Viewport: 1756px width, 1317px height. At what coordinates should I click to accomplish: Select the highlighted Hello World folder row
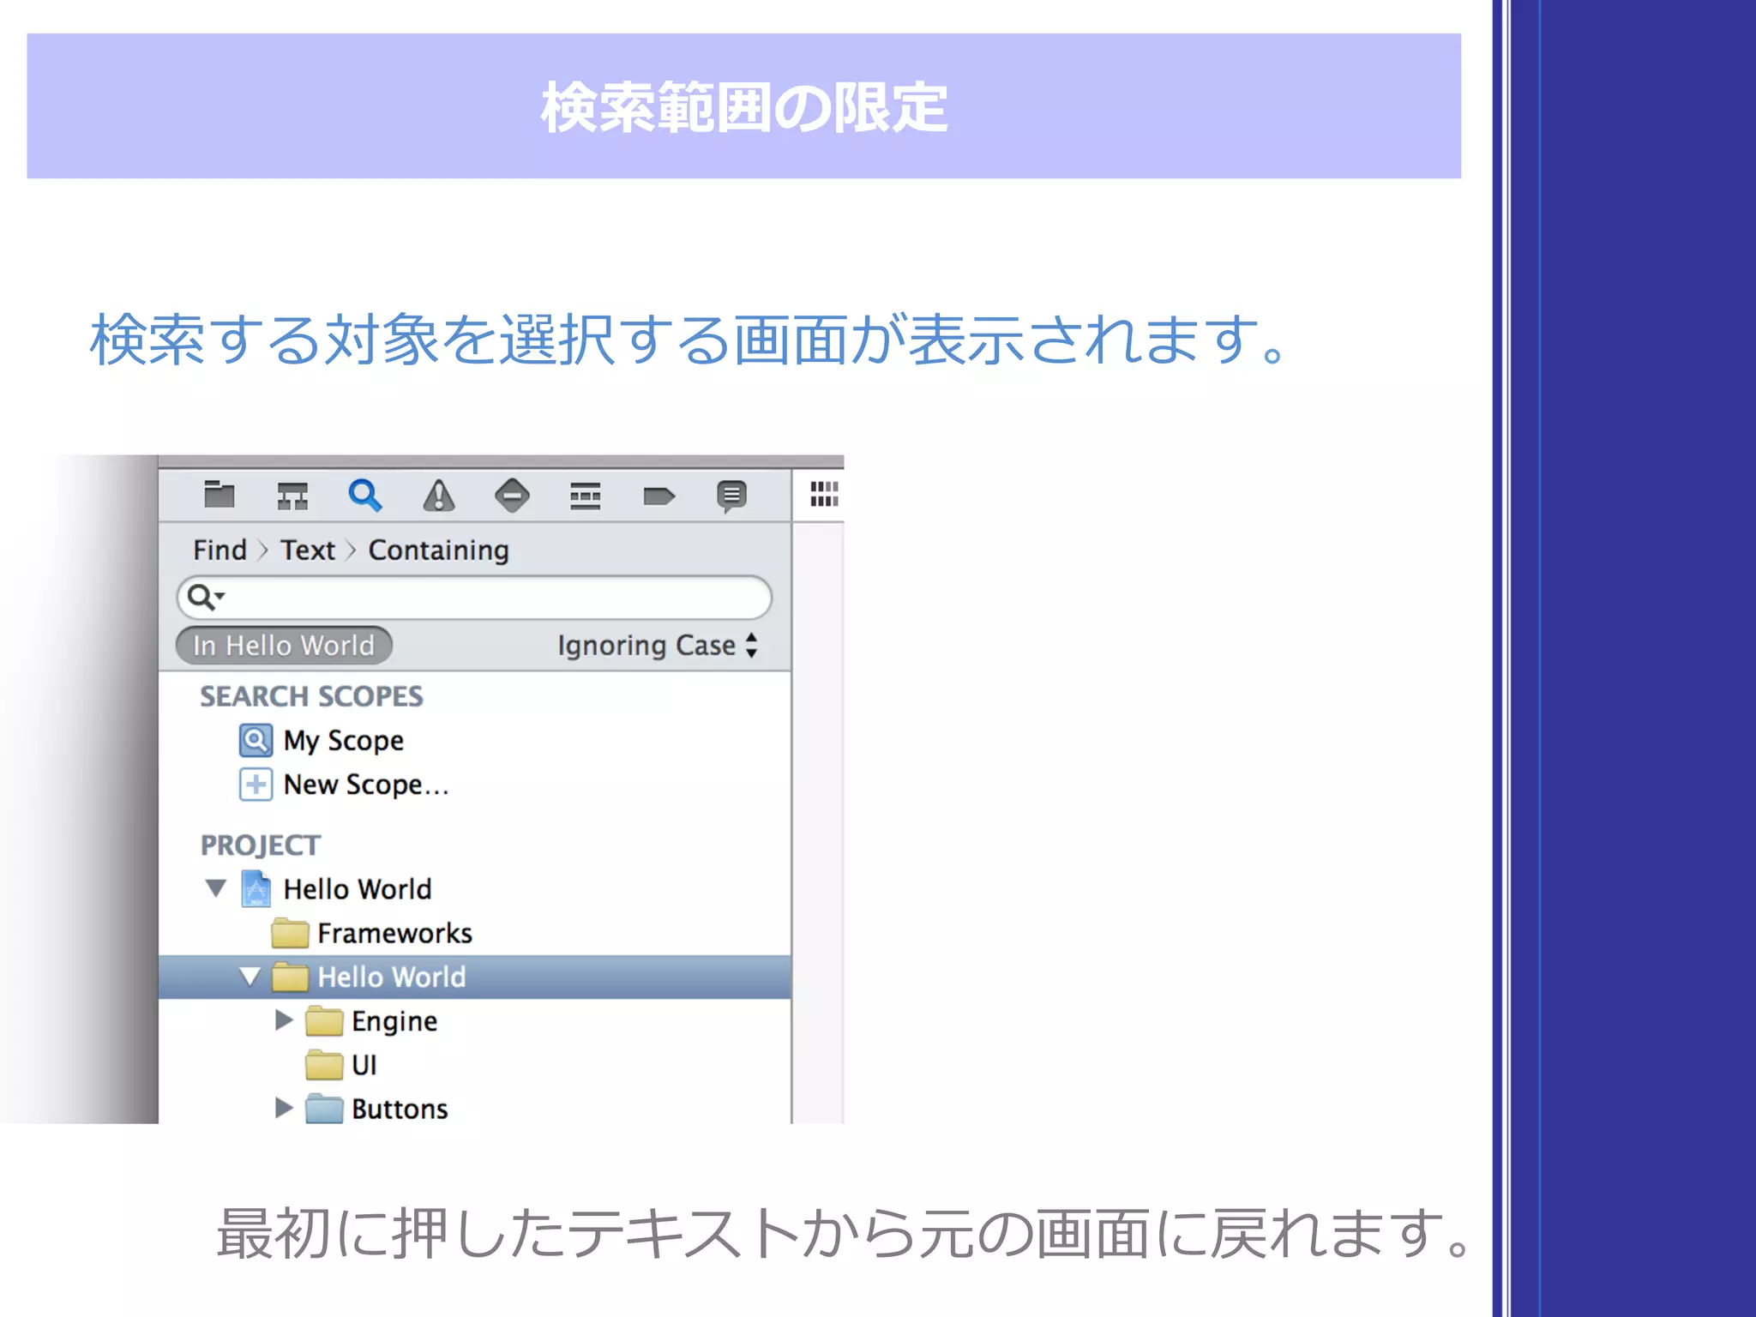click(475, 977)
